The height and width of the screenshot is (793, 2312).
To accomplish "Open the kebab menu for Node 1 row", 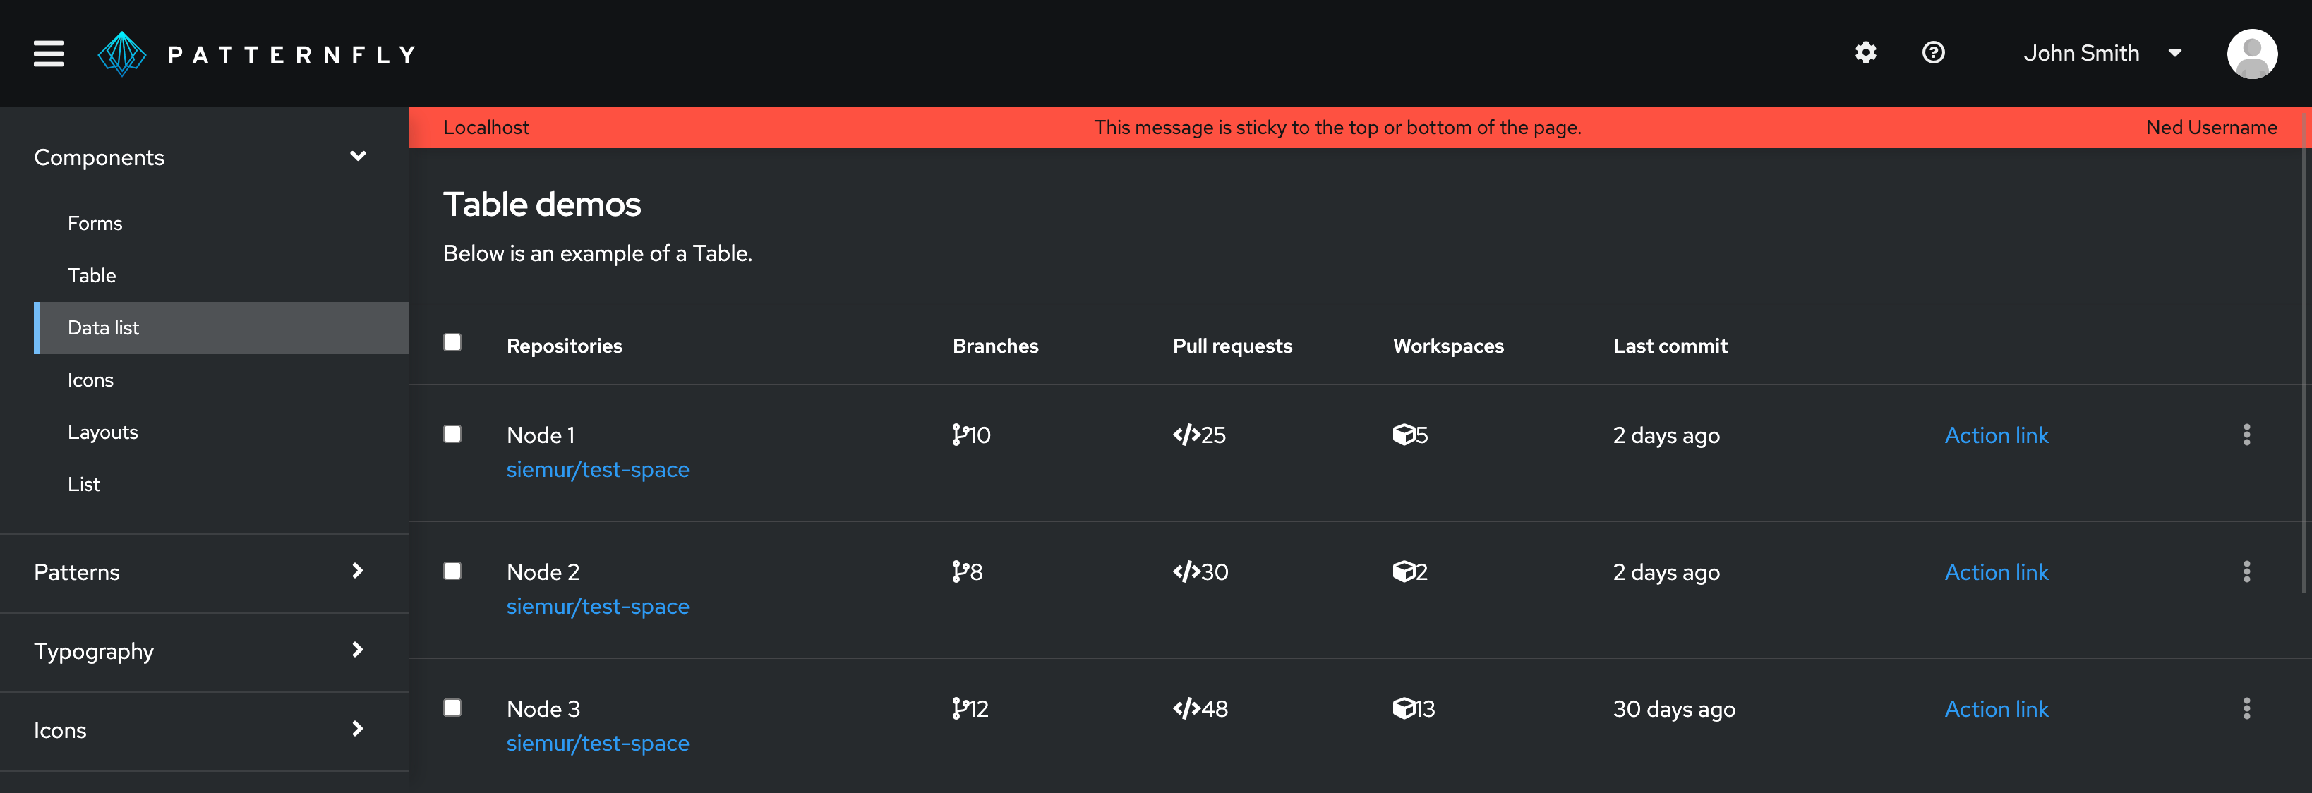I will tap(2247, 434).
